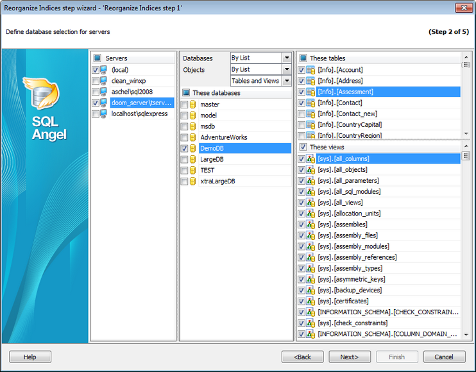Select the [sys].[assembly_references] view row
Image resolution: width=476 pixels, height=372 pixels.
pos(388,257)
